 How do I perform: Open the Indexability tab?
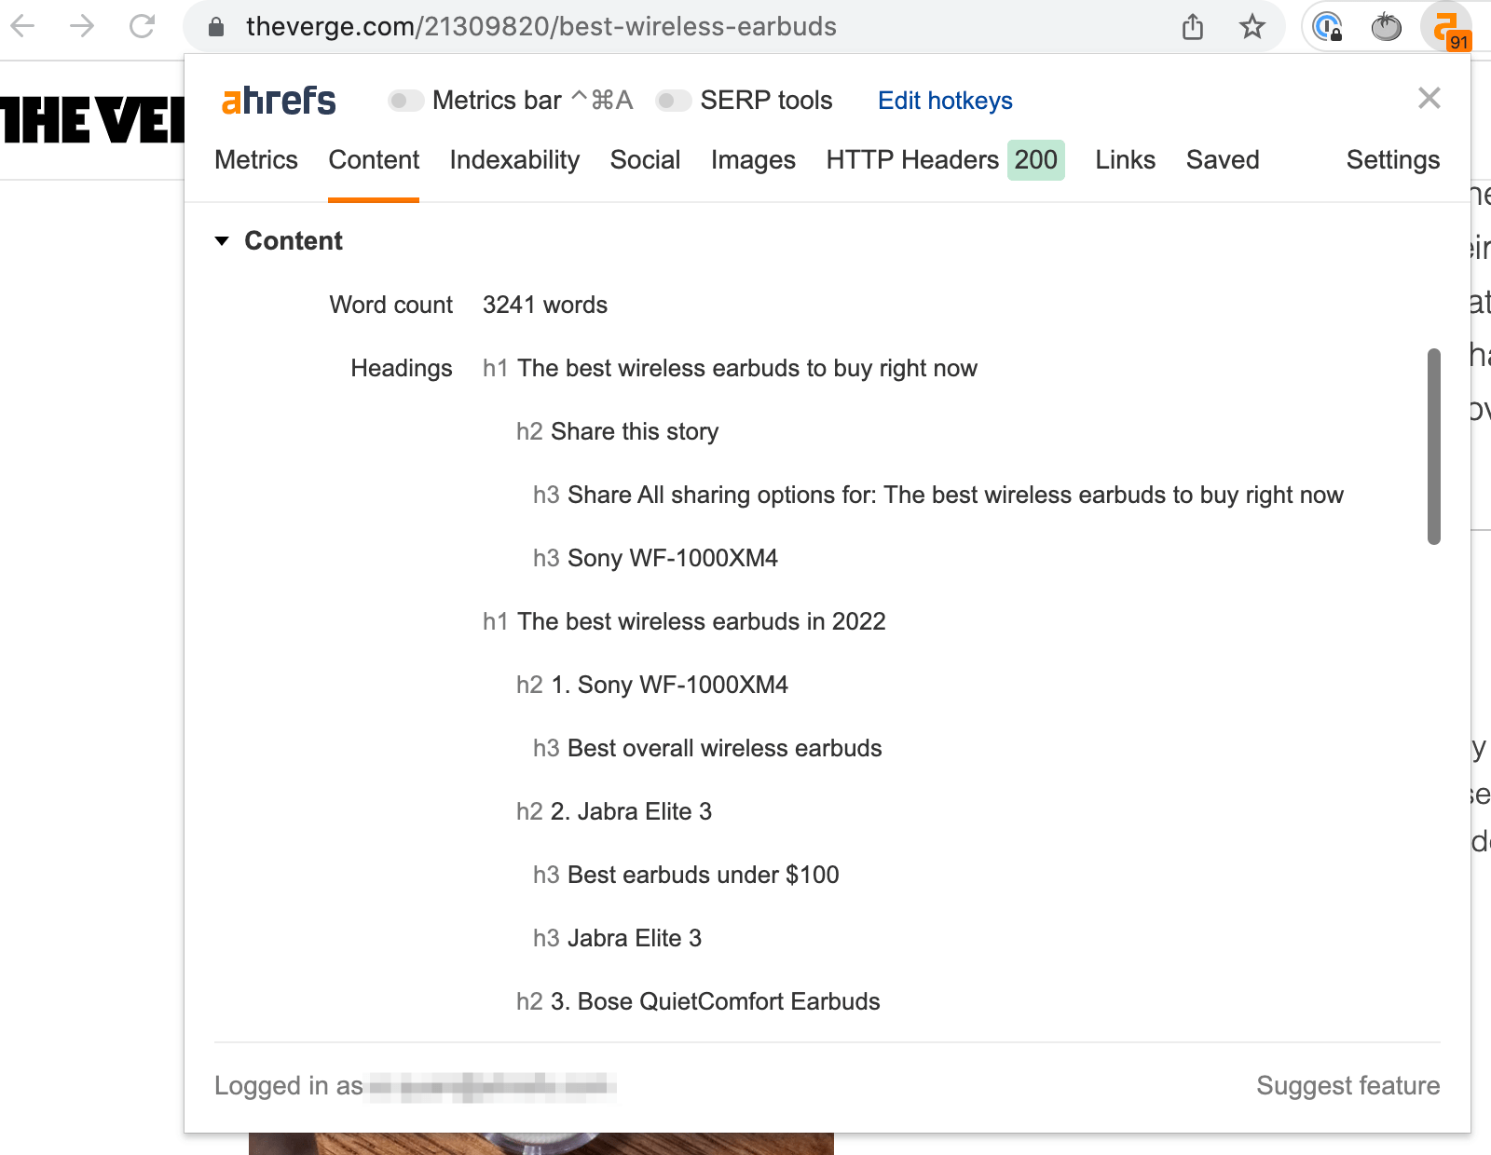click(514, 160)
